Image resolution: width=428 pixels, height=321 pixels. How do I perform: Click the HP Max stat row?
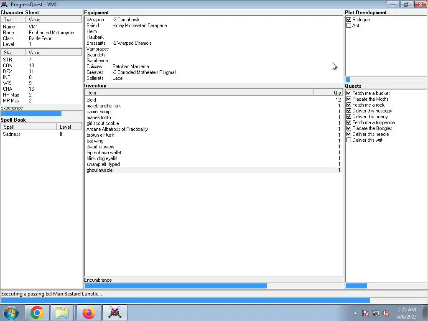pyautogui.click(x=41, y=95)
